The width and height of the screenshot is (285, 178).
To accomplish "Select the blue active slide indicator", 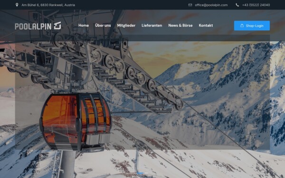I will click(140, 173).
